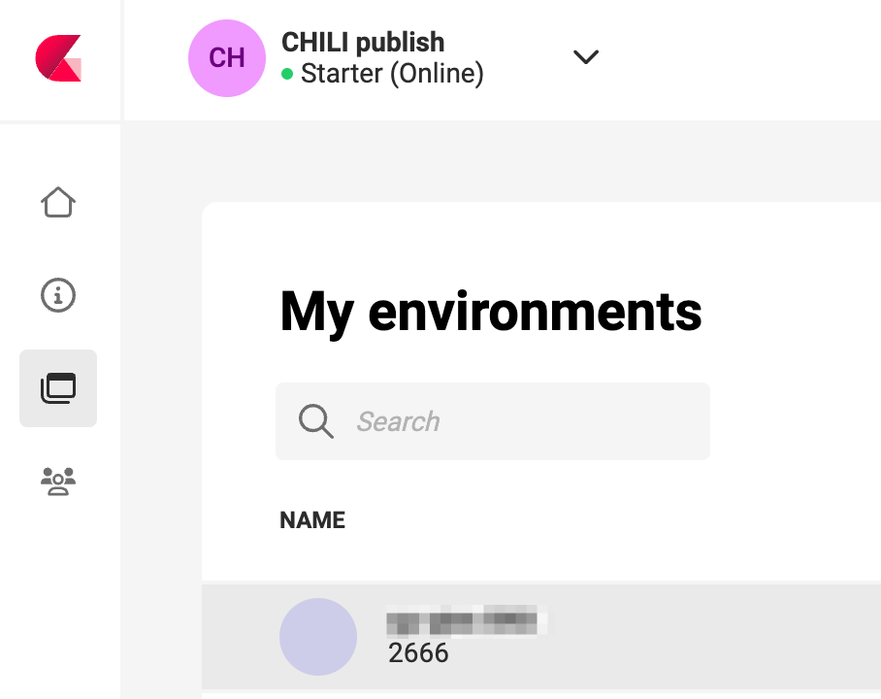The height and width of the screenshot is (699, 881).
Task: Open the Users group icon in sidebar
Action: click(58, 482)
